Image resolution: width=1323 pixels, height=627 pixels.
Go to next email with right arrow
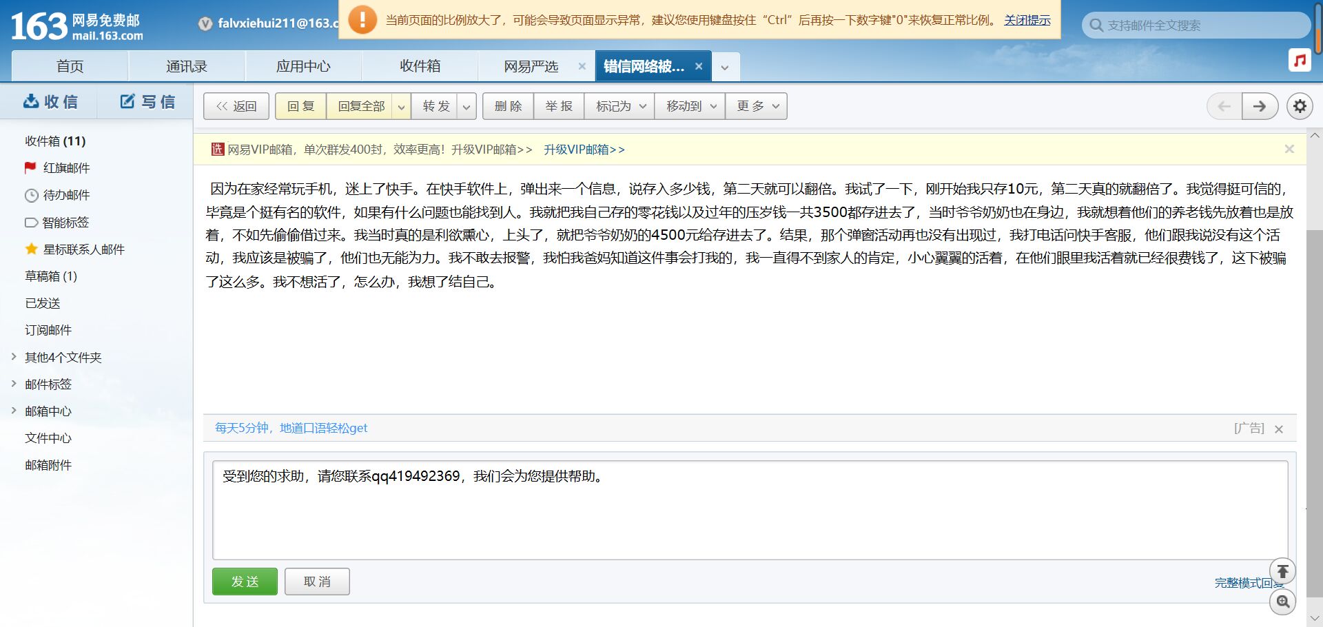pos(1260,106)
